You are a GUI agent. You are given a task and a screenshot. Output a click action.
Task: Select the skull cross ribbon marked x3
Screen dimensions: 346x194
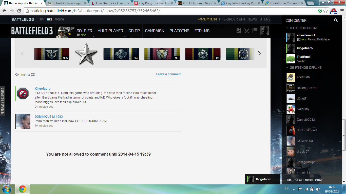[203, 54]
